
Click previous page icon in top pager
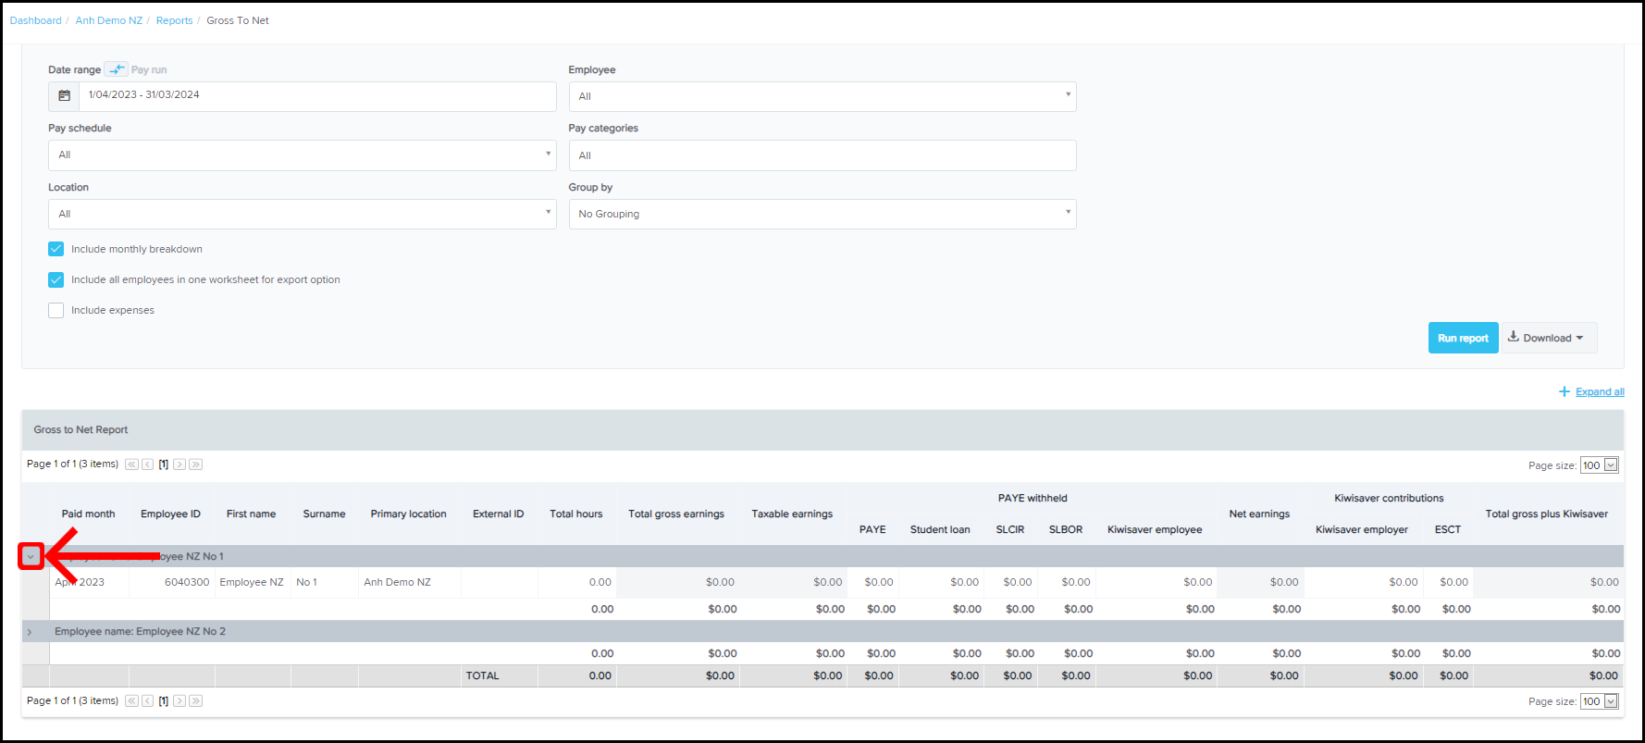pyautogui.click(x=147, y=464)
